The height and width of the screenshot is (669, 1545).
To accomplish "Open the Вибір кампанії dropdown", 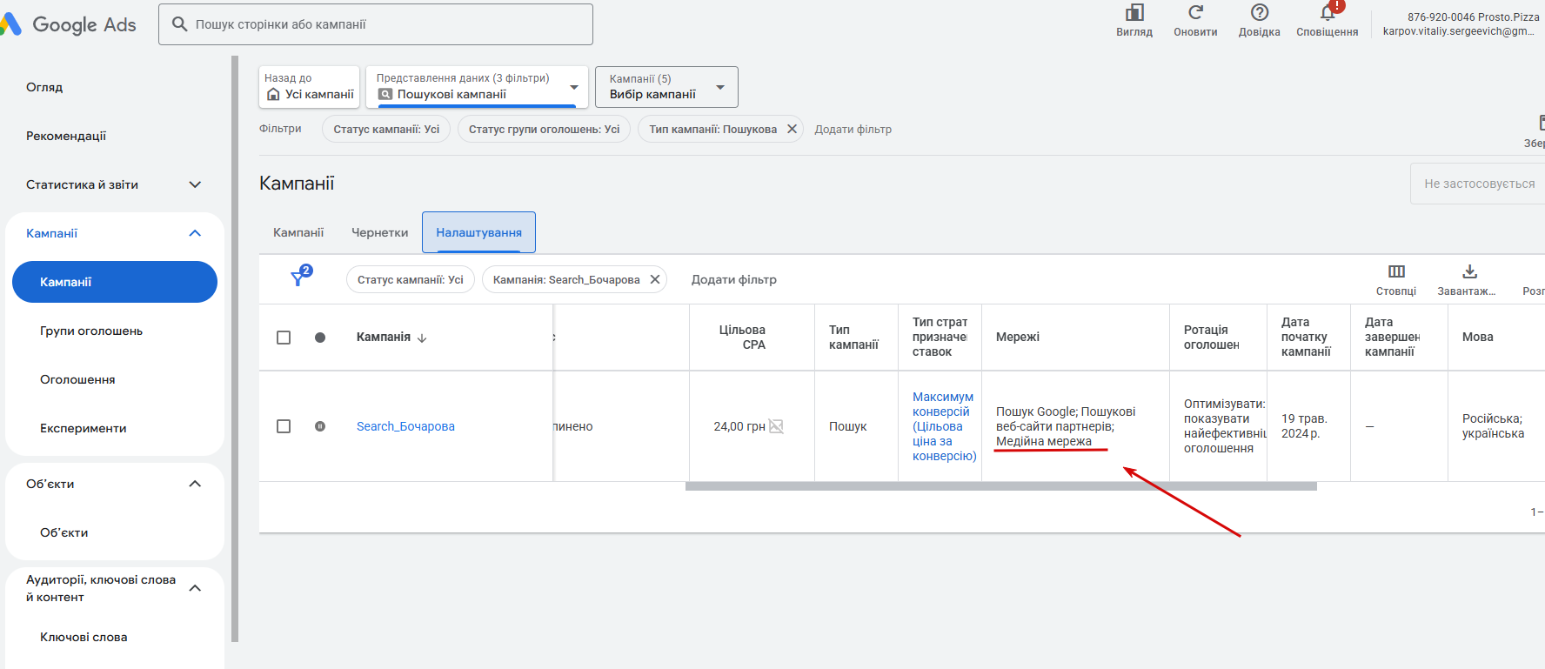I will [x=719, y=88].
